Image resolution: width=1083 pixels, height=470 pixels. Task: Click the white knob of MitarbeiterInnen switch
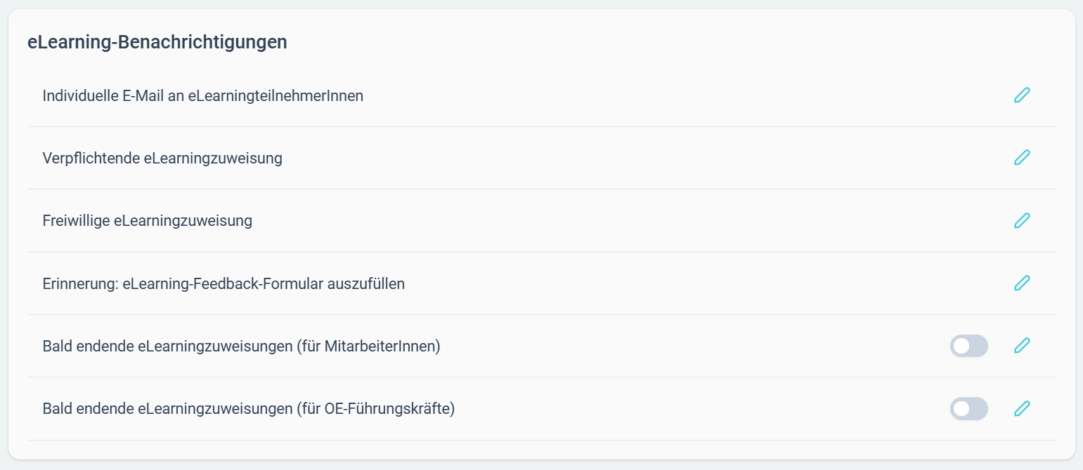(x=961, y=346)
